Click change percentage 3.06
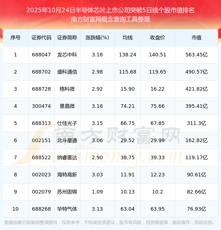221x230 pixels. click(x=97, y=140)
